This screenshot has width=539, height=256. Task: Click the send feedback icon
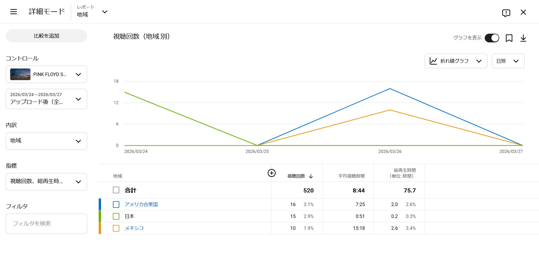coord(506,13)
